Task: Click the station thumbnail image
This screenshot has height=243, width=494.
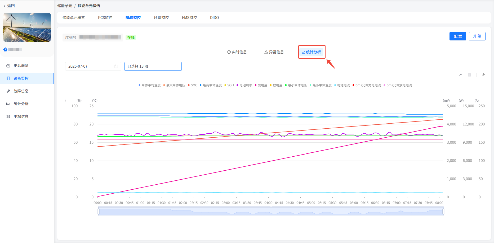Action: [x=27, y=27]
